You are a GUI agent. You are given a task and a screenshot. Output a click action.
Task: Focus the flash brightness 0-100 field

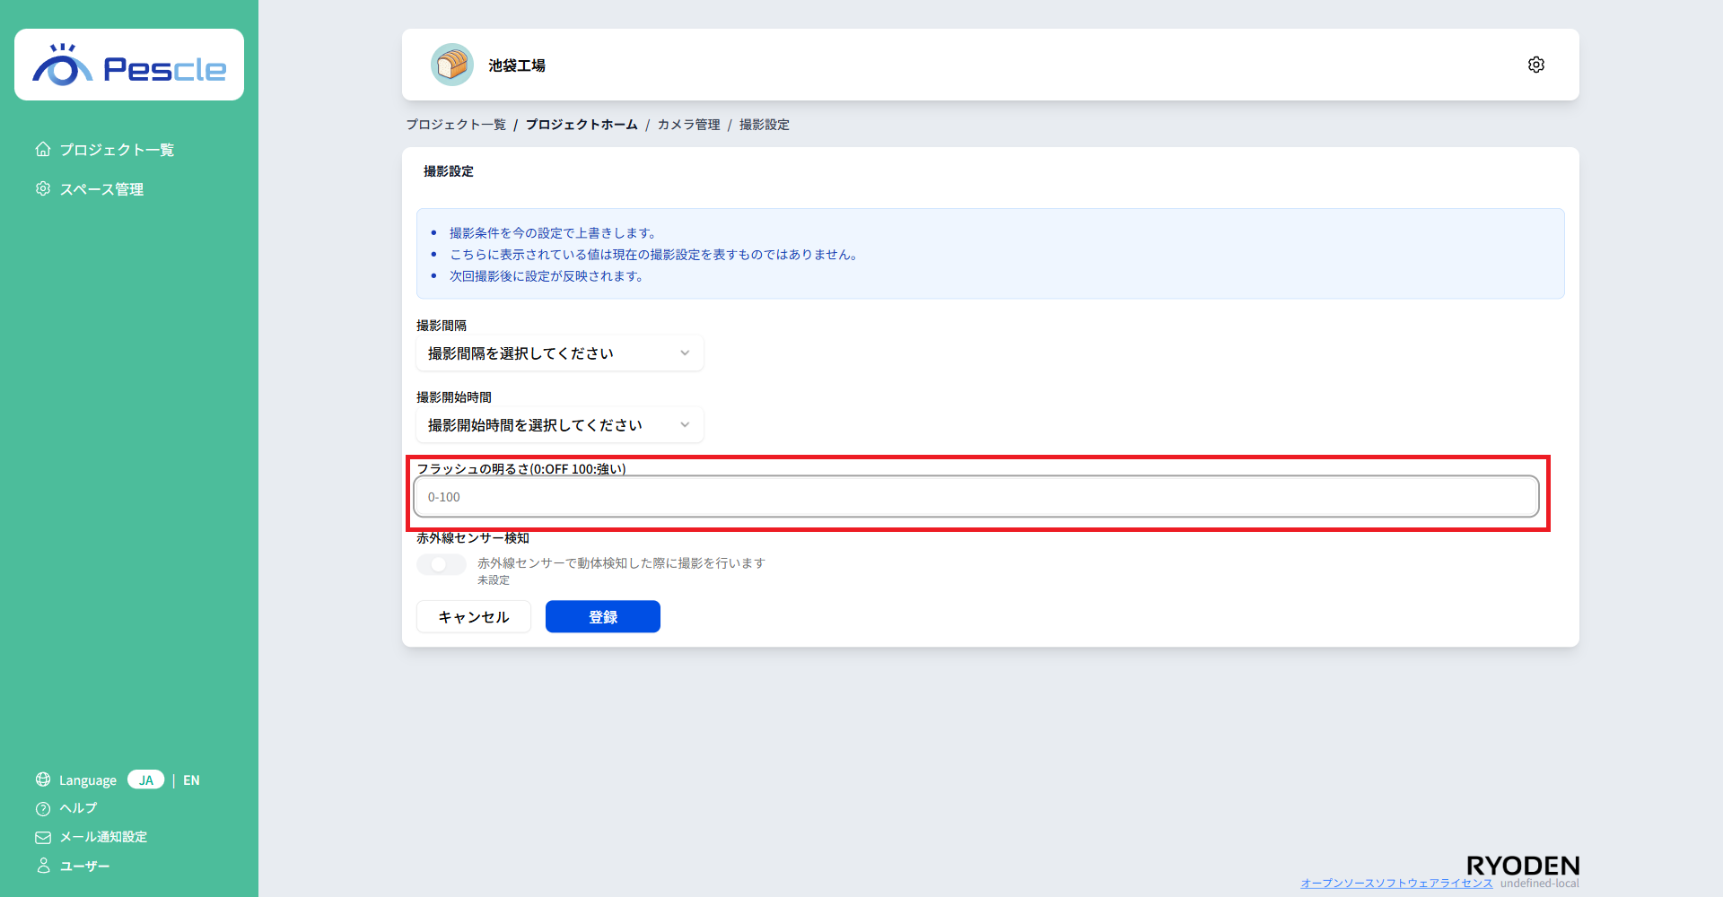975,497
